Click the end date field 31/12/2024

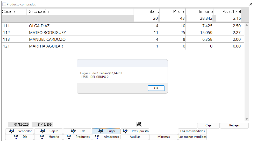coord(42,125)
